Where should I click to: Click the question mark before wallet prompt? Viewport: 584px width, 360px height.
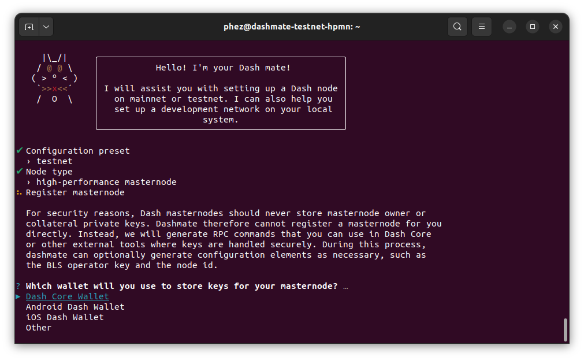click(x=18, y=286)
